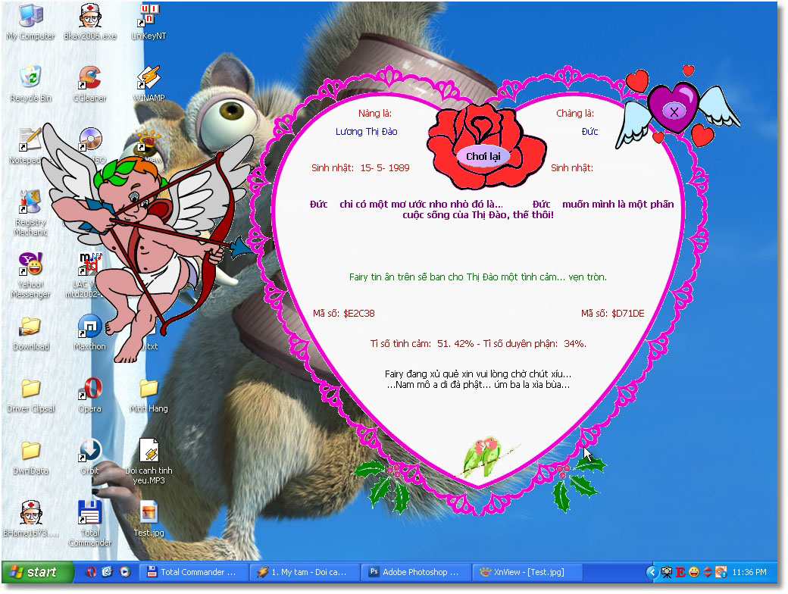788x594 pixels.
Task: Click the lovebirds picture in the heart
Action: [x=486, y=456]
